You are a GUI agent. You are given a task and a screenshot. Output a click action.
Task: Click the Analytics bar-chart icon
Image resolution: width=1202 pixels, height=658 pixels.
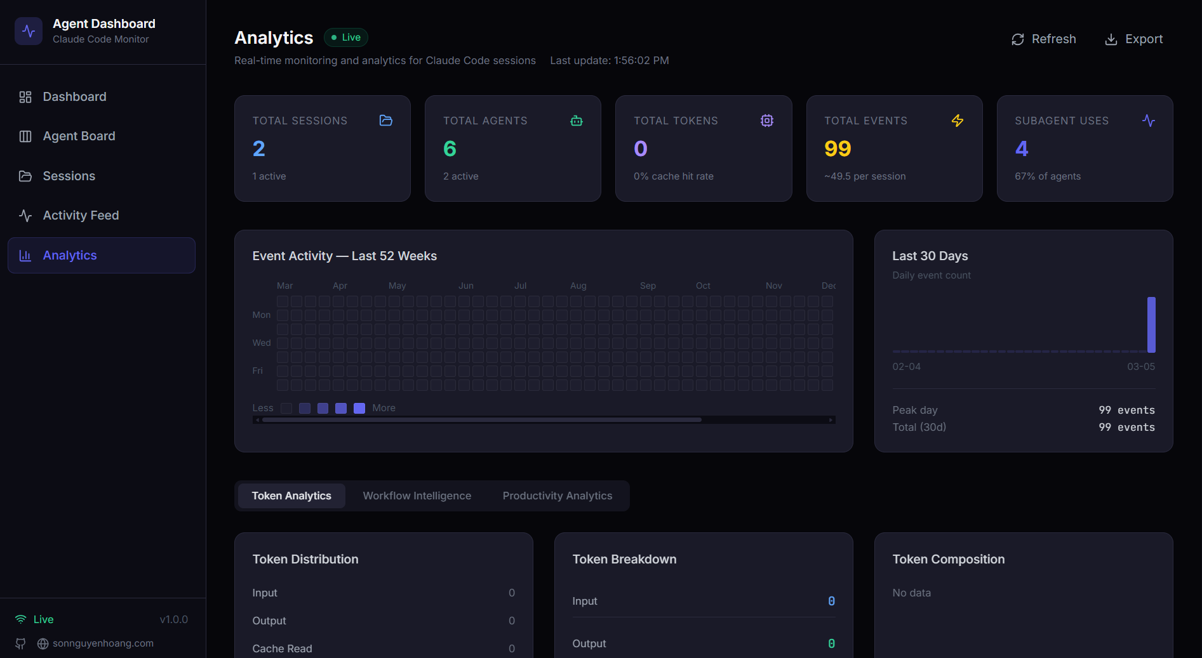25,255
